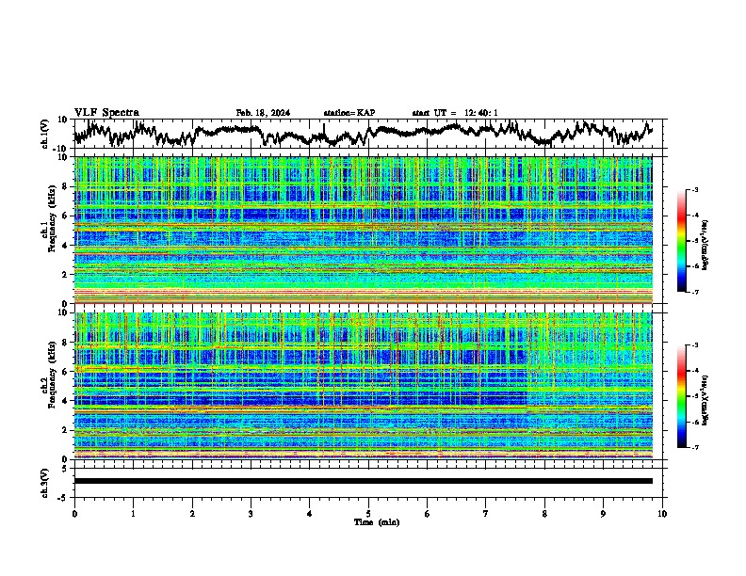The height and width of the screenshot is (576, 746).
Task: Click the log(PSD) label beside ch.1 color scale
Action: [705, 245]
